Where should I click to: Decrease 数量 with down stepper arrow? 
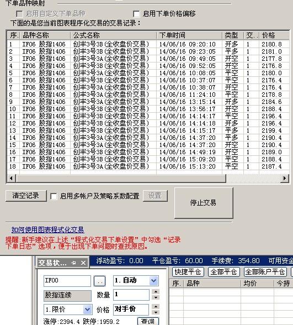tap(156, 297)
